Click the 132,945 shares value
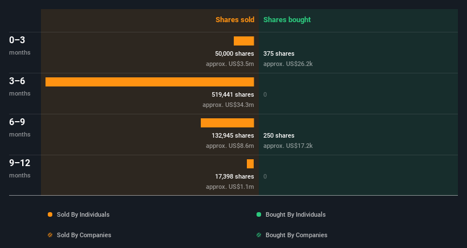This screenshot has width=467, height=248. [x=233, y=135]
